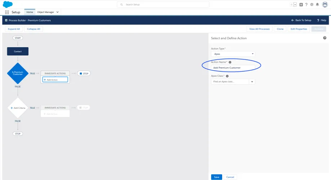Open Setup gear icon
331x180 pixels.
312,4
